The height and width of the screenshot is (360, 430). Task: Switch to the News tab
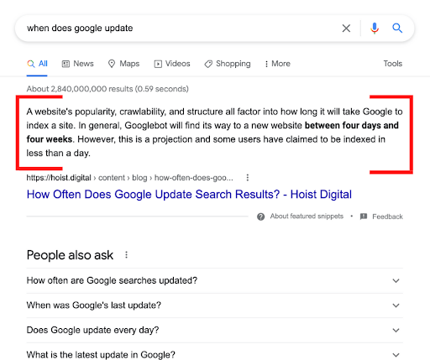78,64
